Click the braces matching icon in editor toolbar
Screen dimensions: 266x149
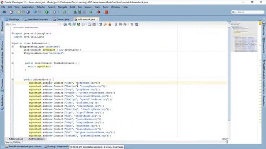(x=83, y=24)
